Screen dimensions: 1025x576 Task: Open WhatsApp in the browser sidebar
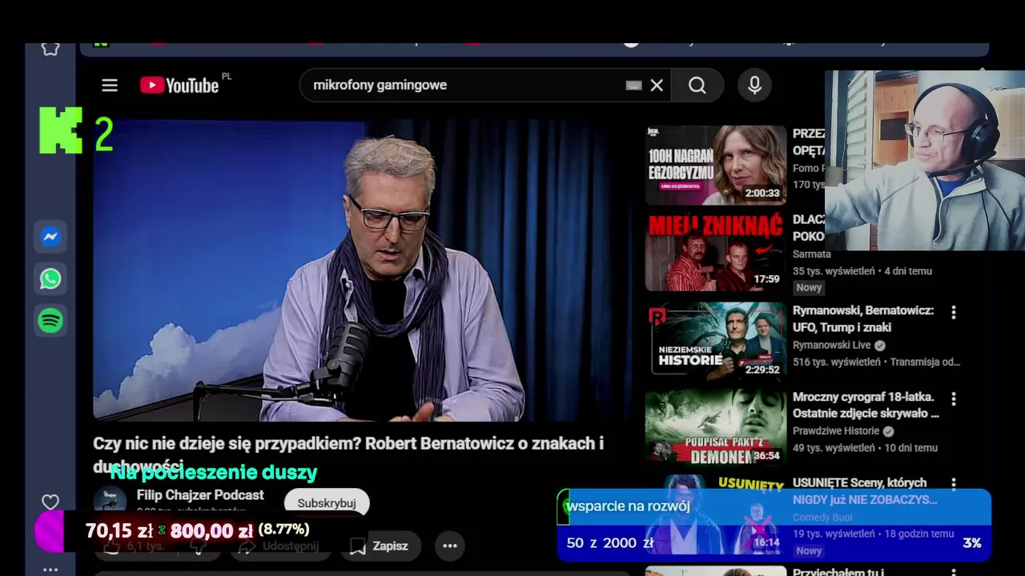50,278
